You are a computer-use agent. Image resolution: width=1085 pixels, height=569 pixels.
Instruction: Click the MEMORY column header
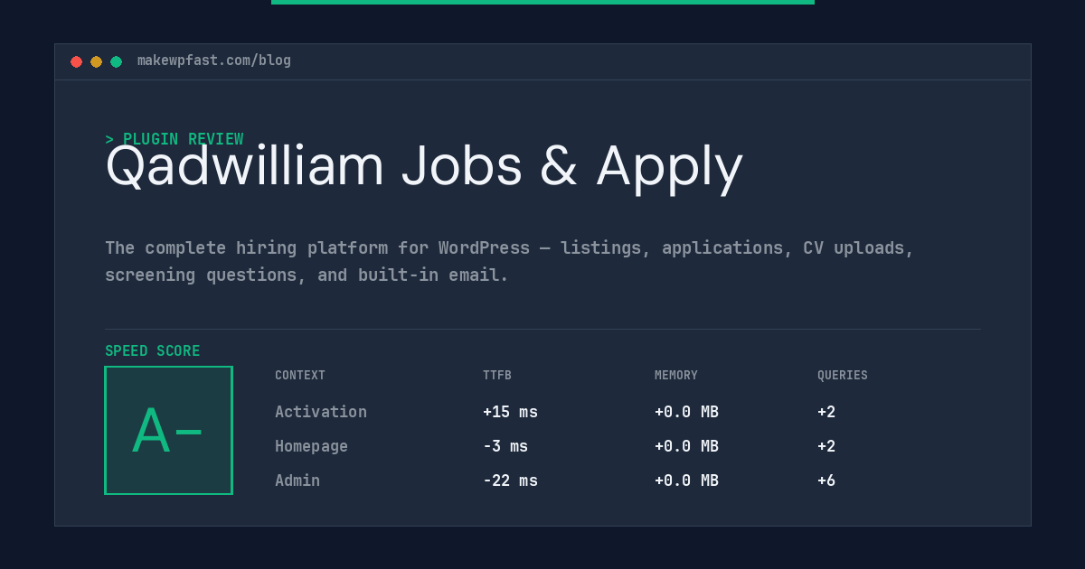click(x=676, y=376)
